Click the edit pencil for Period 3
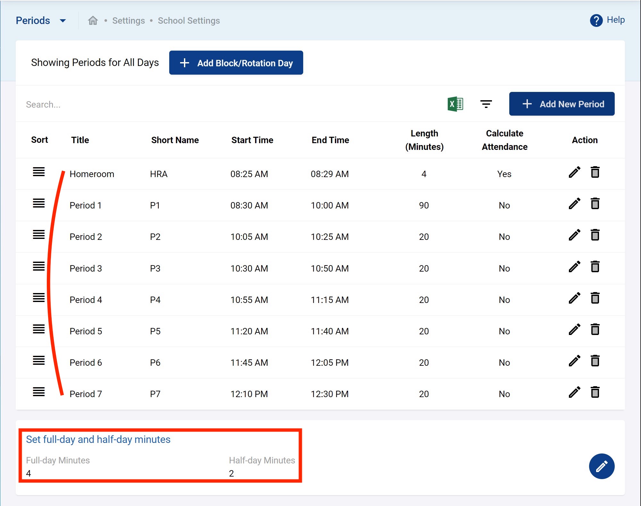 click(x=574, y=267)
